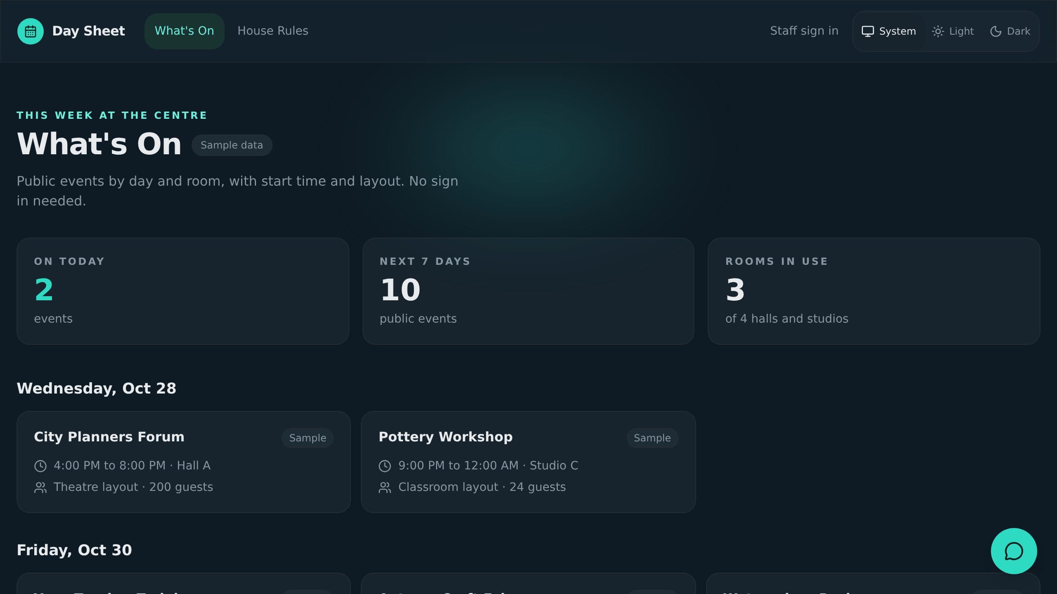
Task: Select the On Today stat card
Action: tap(183, 291)
